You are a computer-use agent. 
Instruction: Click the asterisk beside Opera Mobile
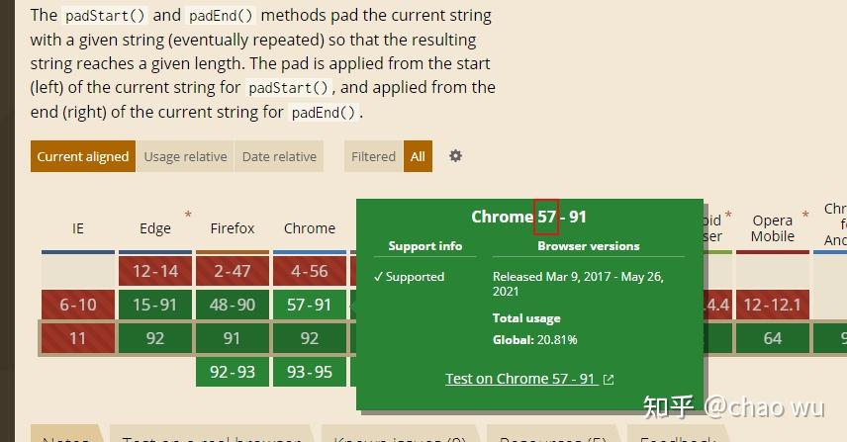tap(805, 215)
